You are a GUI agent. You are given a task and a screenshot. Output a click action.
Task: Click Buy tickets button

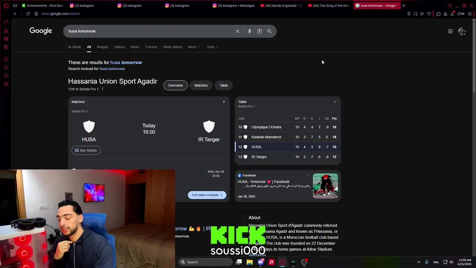click(86, 150)
